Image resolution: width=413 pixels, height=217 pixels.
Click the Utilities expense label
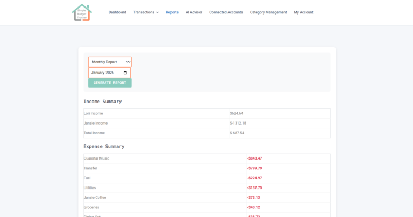click(x=90, y=187)
